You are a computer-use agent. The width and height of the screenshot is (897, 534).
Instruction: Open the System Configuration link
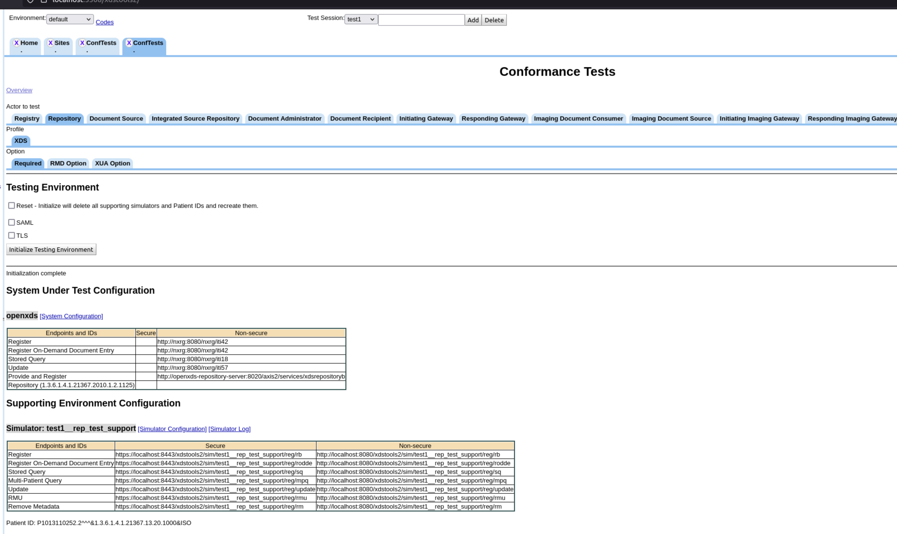coord(71,316)
